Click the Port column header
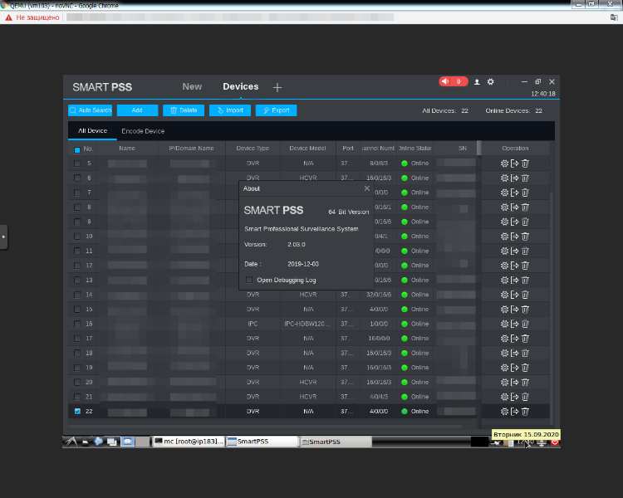The height and width of the screenshot is (498, 623). point(348,148)
